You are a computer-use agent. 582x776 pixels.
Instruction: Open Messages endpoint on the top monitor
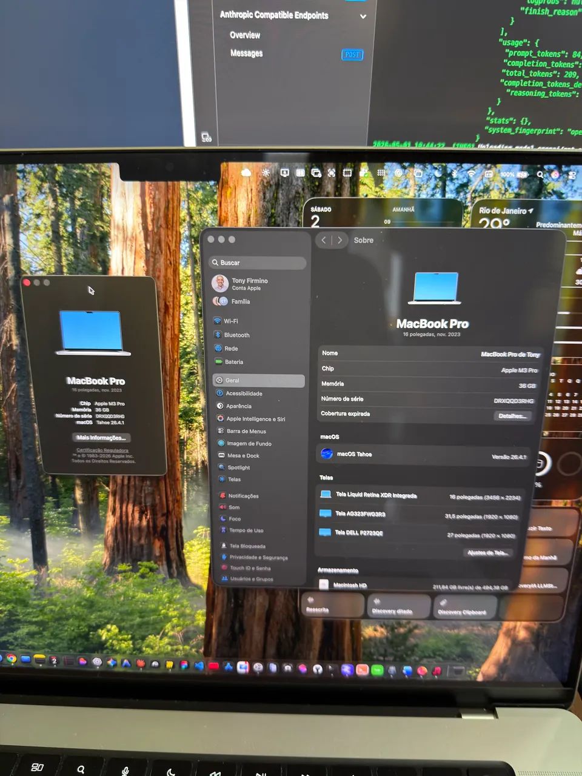tap(246, 53)
